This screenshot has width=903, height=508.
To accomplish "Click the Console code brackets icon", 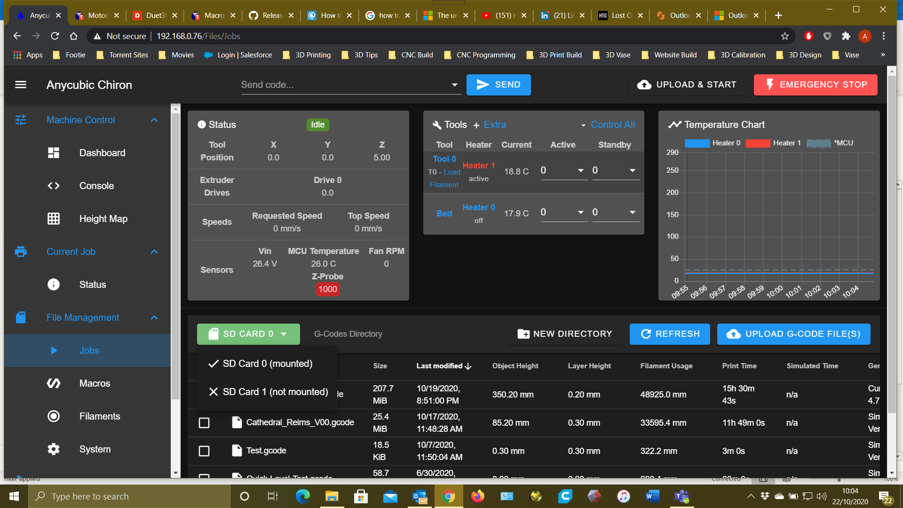I will coord(54,186).
